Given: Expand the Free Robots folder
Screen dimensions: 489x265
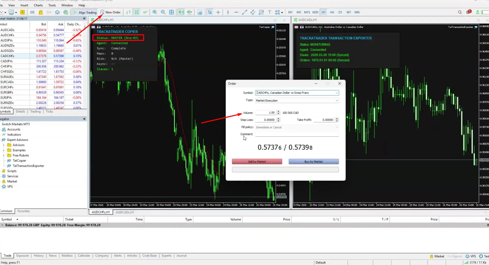Looking at the screenshot, I should (x=4, y=155).
